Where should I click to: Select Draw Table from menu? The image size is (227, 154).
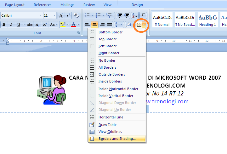coord(117,125)
